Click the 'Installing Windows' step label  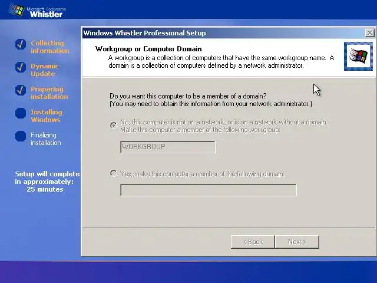(x=47, y=116)
